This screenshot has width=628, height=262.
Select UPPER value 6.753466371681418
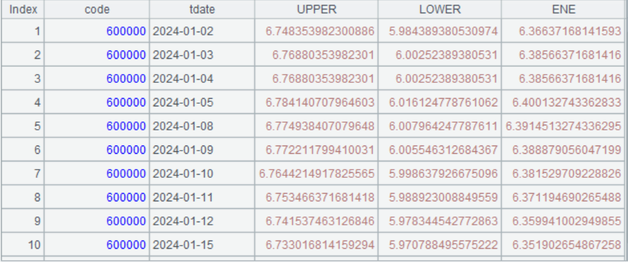[316, 197]
